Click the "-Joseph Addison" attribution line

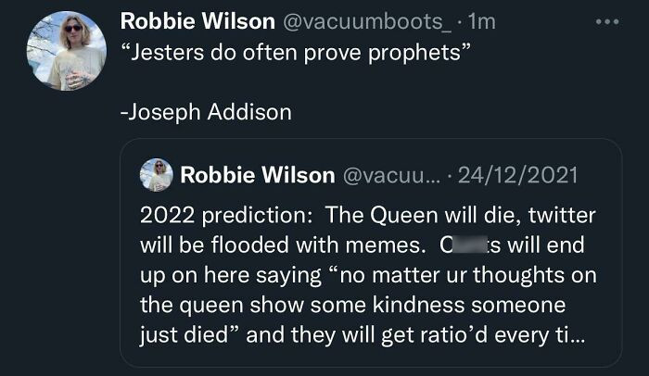(x=206, y=112)
